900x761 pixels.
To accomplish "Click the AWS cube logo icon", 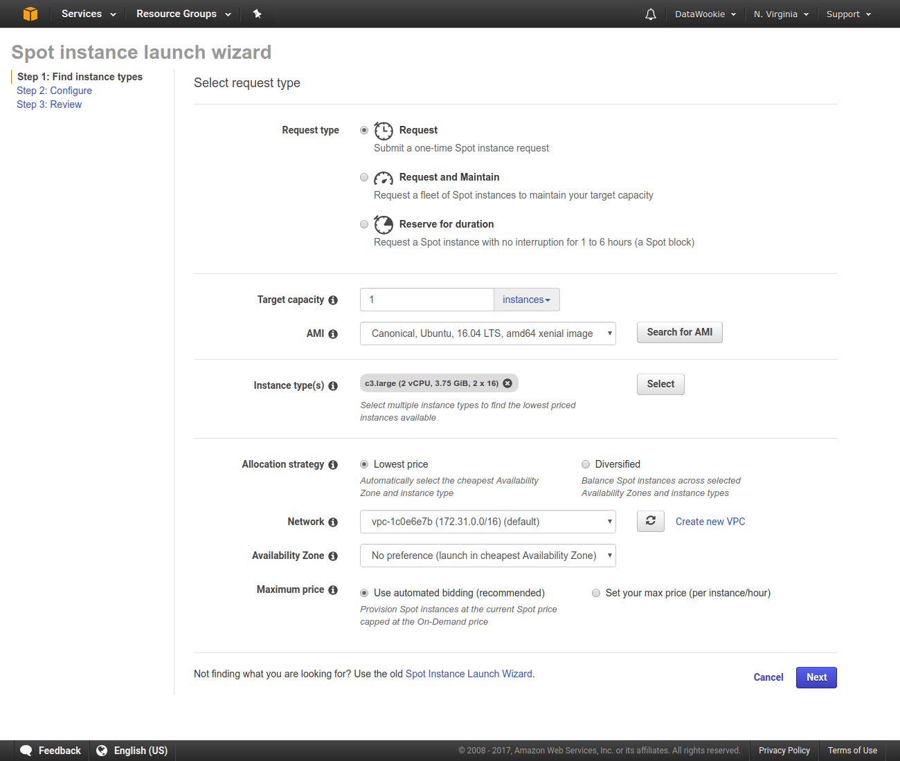I will 30,14.
